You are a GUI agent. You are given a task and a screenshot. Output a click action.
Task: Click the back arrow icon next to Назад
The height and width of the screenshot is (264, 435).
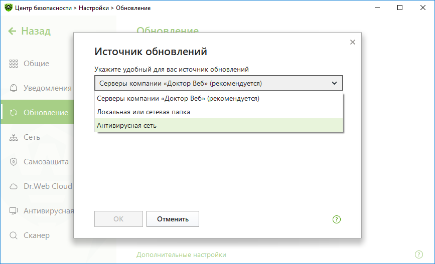pos(12,31)
